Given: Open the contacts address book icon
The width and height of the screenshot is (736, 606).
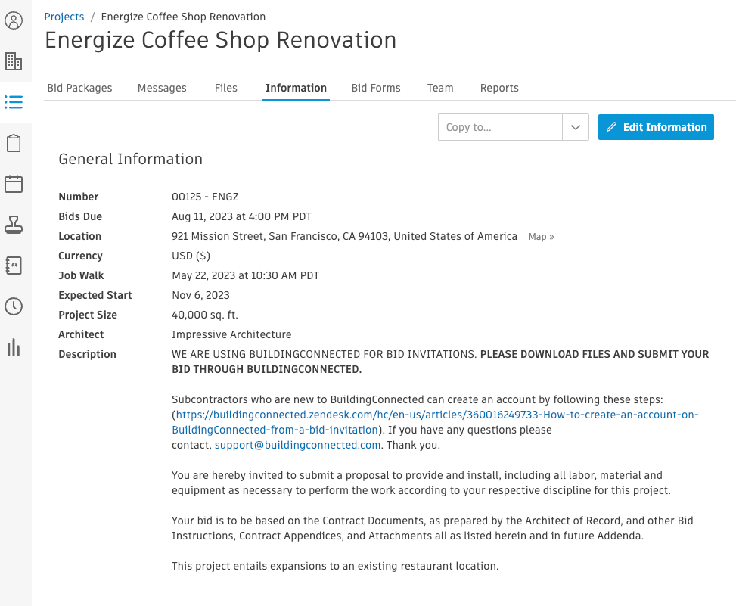Looking at the screenshot, I should pos(14,266).
